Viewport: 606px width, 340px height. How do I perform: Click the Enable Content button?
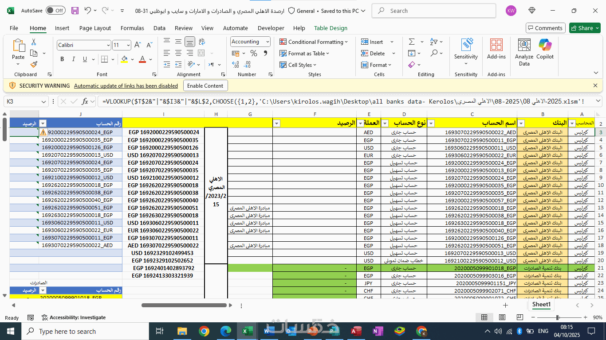[x=205, y=85]
